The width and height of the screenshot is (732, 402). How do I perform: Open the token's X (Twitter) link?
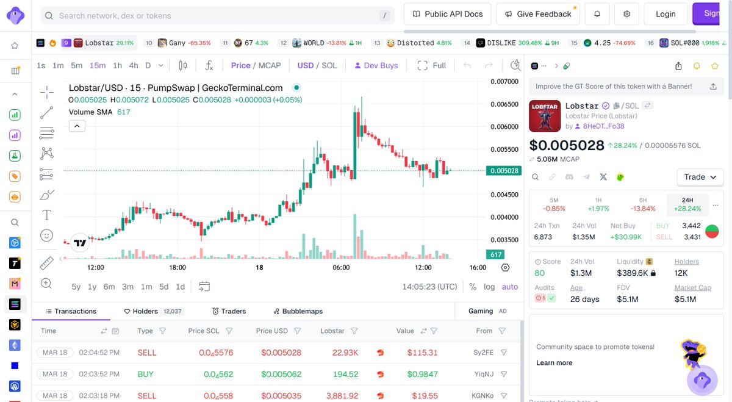tap(603, 177)
